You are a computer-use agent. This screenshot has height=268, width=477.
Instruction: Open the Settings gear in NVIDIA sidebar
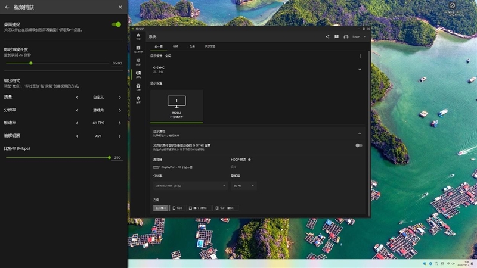pos(138,99)
